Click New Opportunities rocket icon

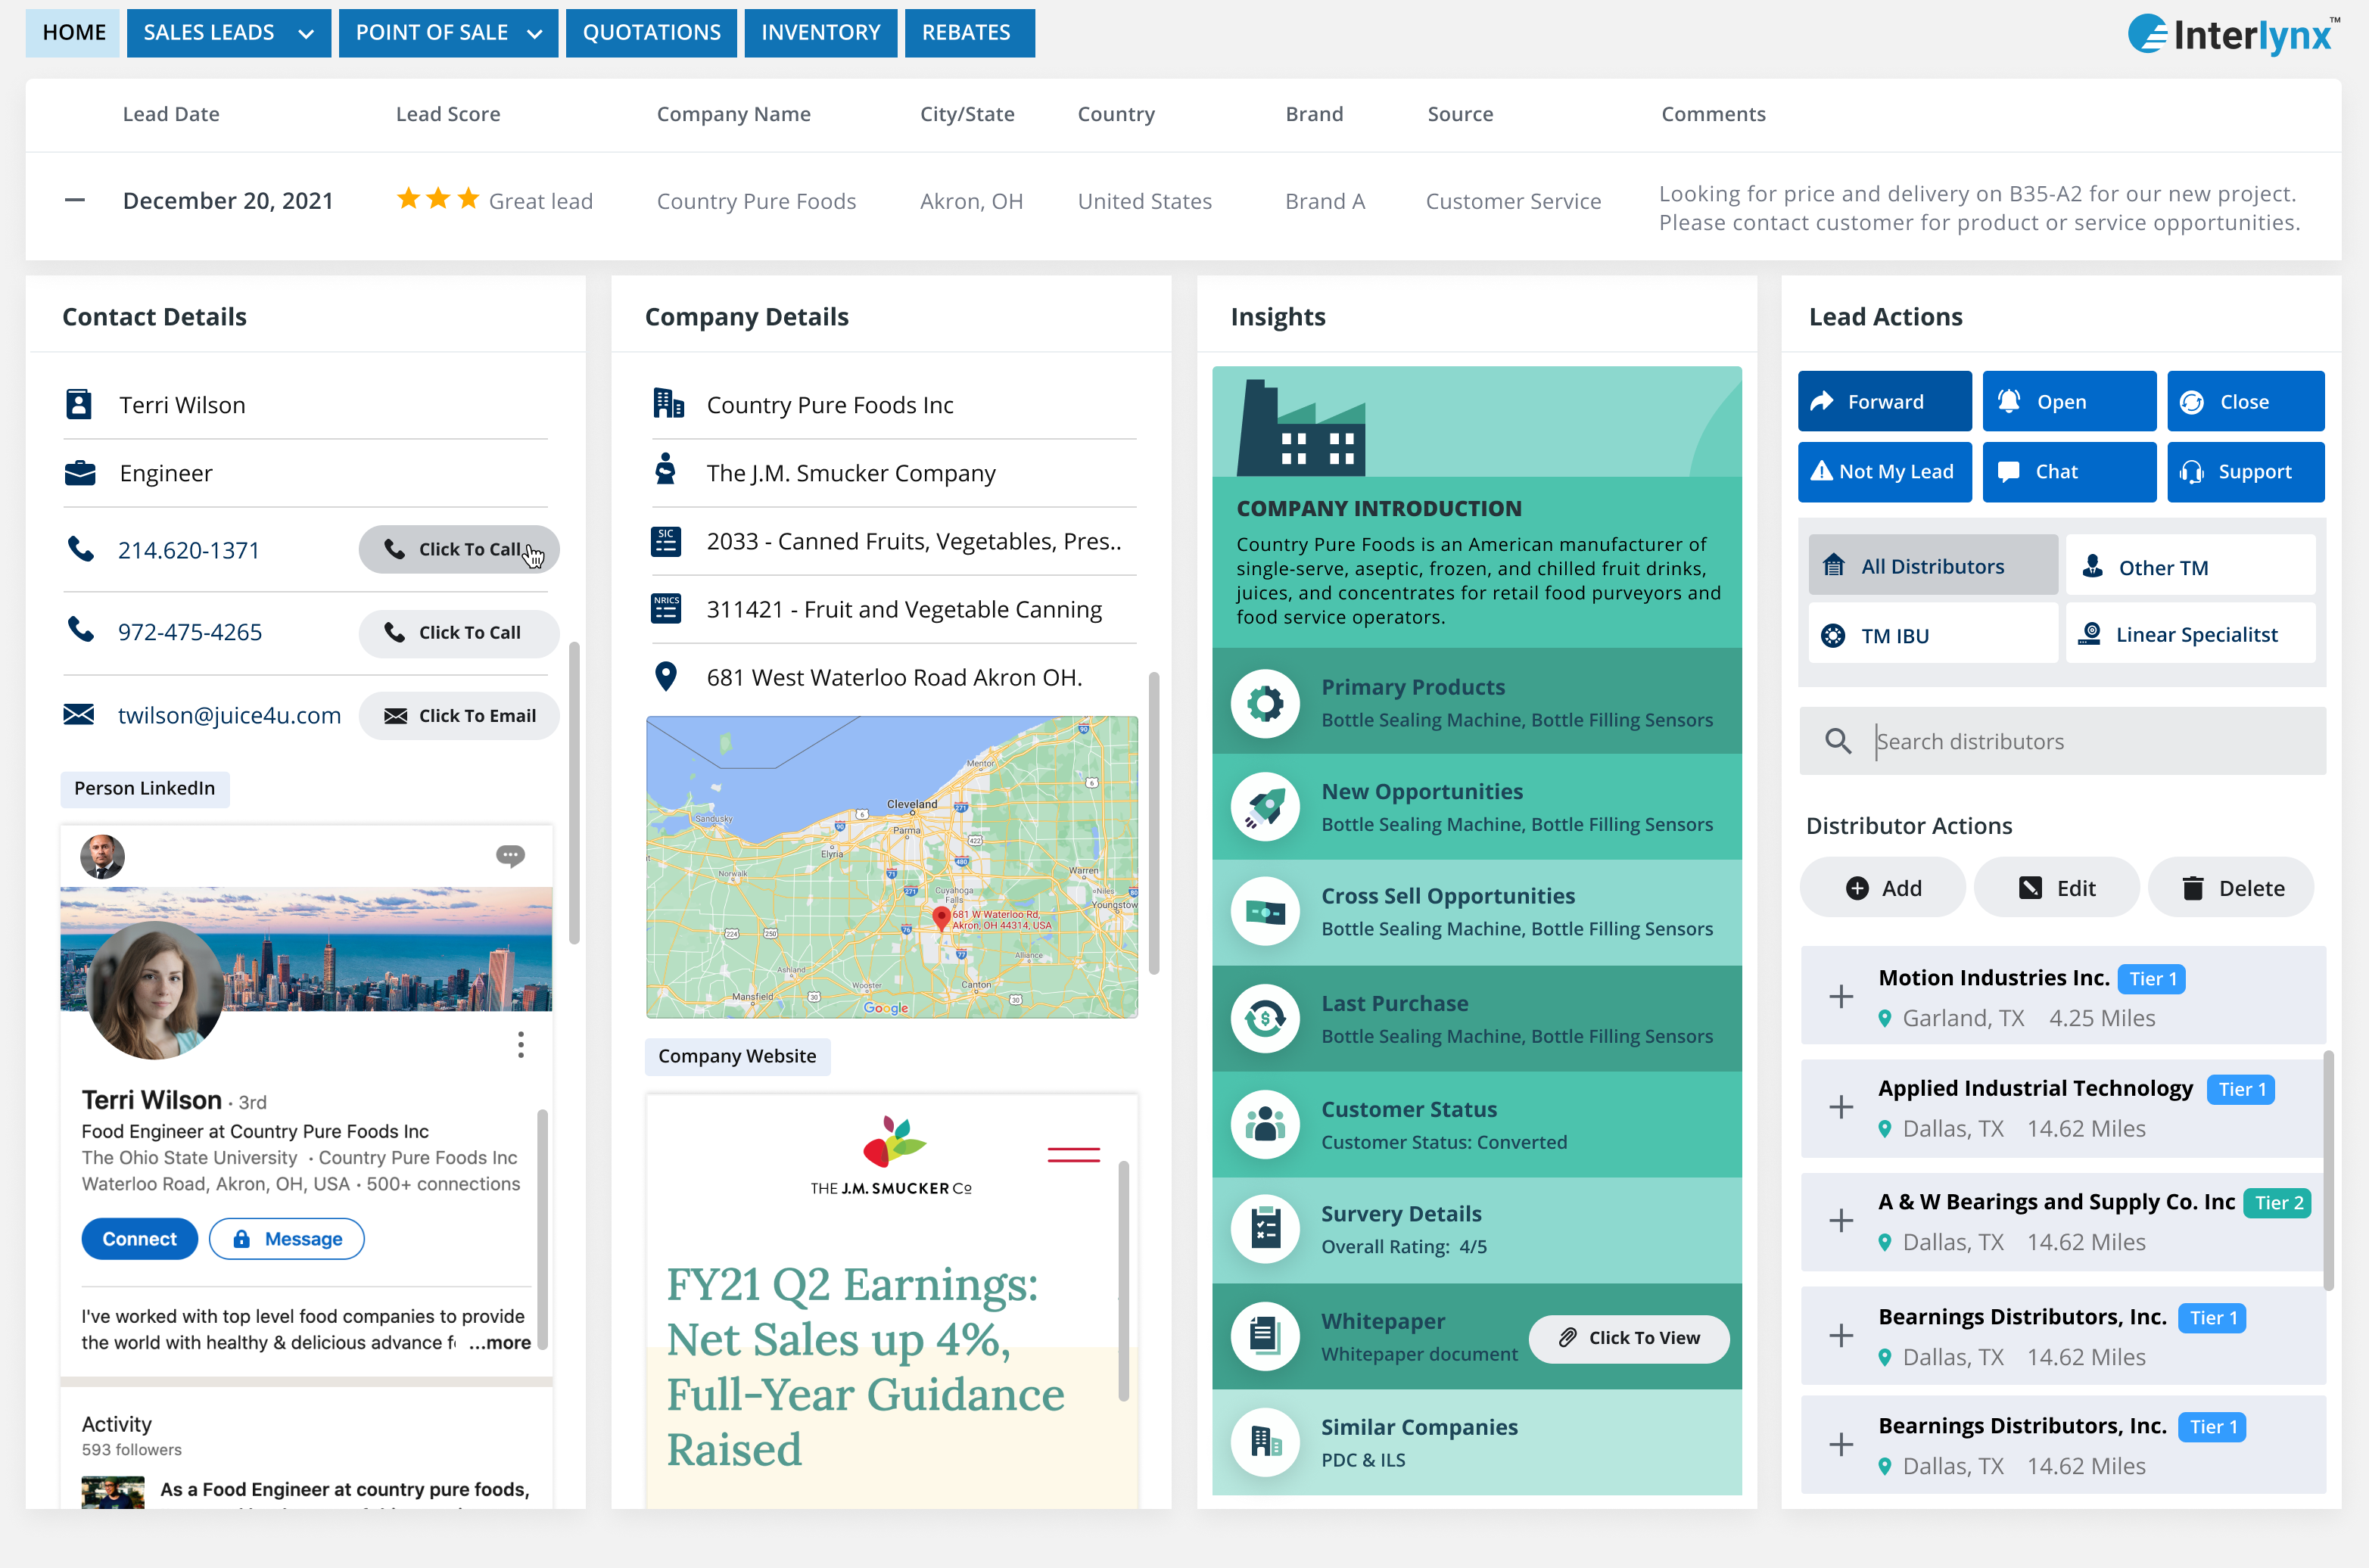1265,807
